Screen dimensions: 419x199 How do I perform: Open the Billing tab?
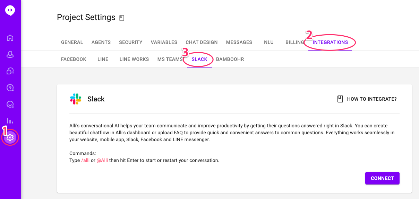(295, 42)
